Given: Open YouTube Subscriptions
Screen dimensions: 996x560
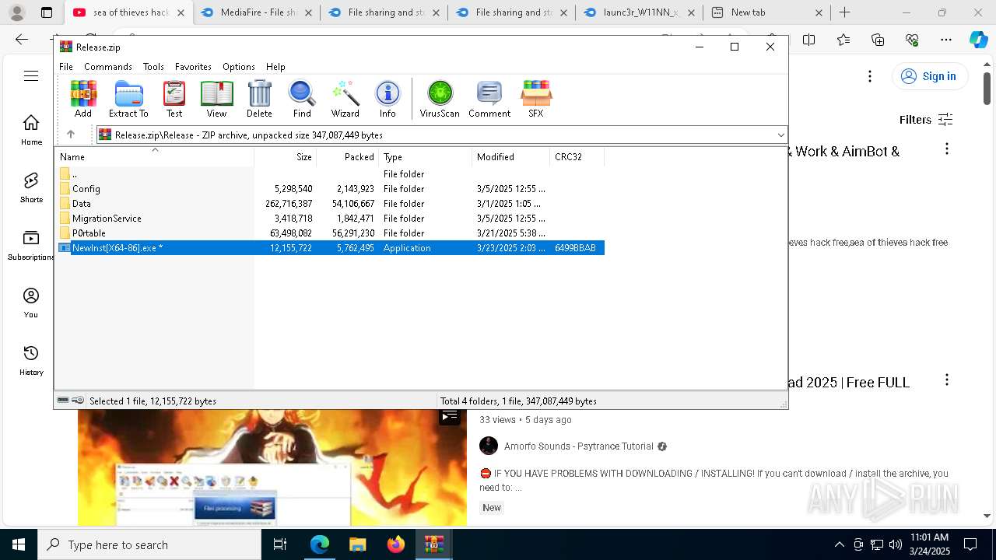Looking at the screenshot, I should (x=31, y=245).
